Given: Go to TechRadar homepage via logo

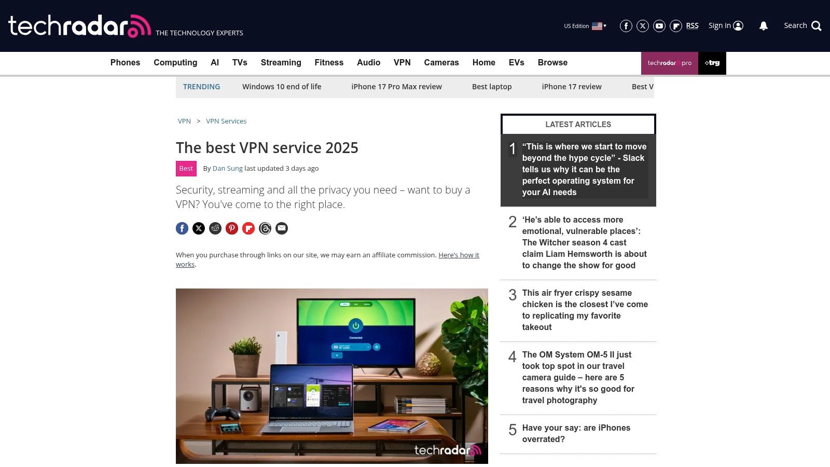Looking at the screenshot, I should point(79,26).
